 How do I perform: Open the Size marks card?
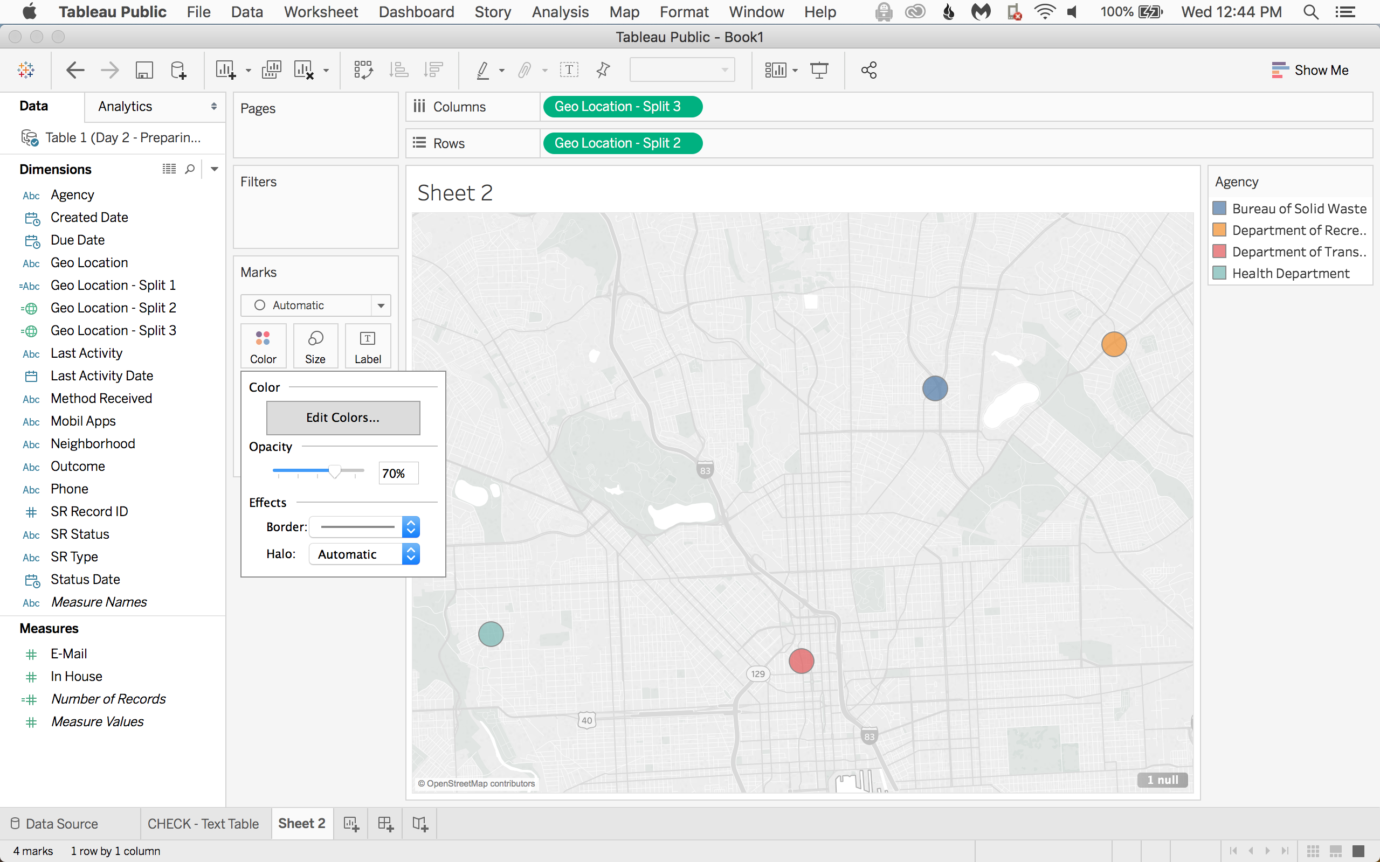315,346
